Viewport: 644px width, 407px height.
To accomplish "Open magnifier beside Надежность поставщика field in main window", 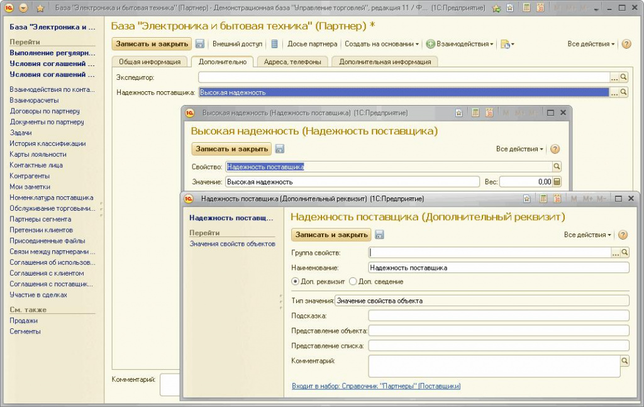I will (x=623, y=92).
